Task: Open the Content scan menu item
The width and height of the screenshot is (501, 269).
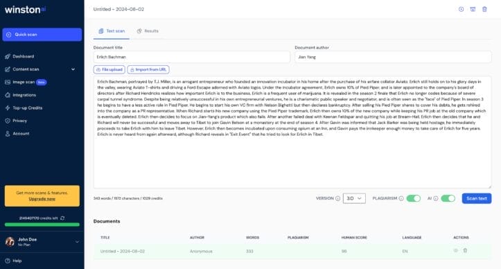Action: (26, 69)
